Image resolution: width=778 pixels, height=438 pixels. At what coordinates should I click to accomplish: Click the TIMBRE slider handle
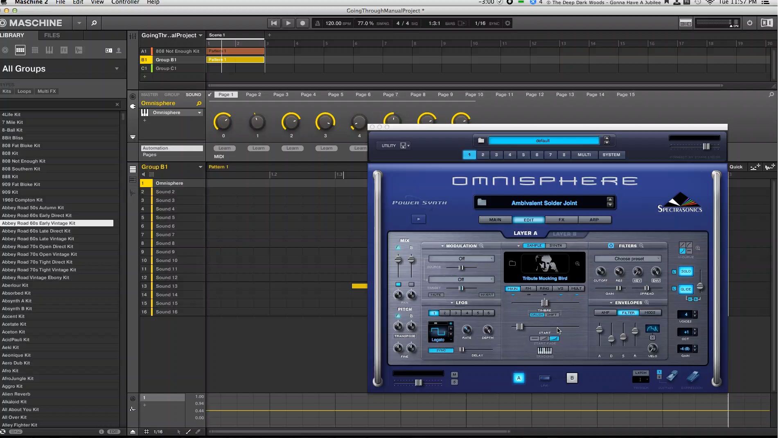point(545,303)
